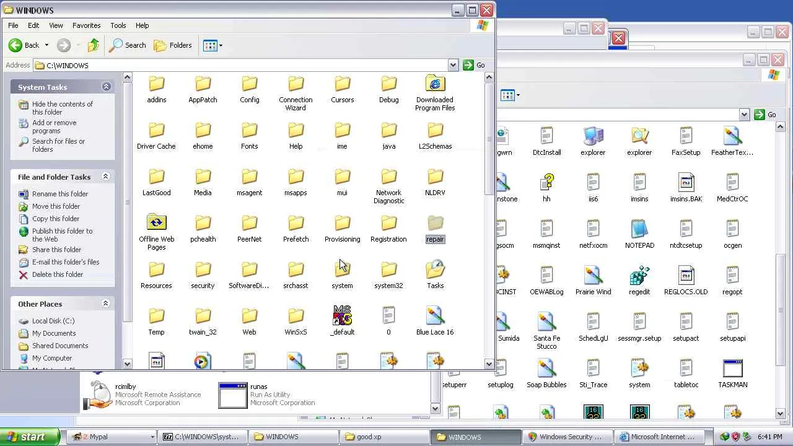Select the Cursors folder icon

click(343, 84)
